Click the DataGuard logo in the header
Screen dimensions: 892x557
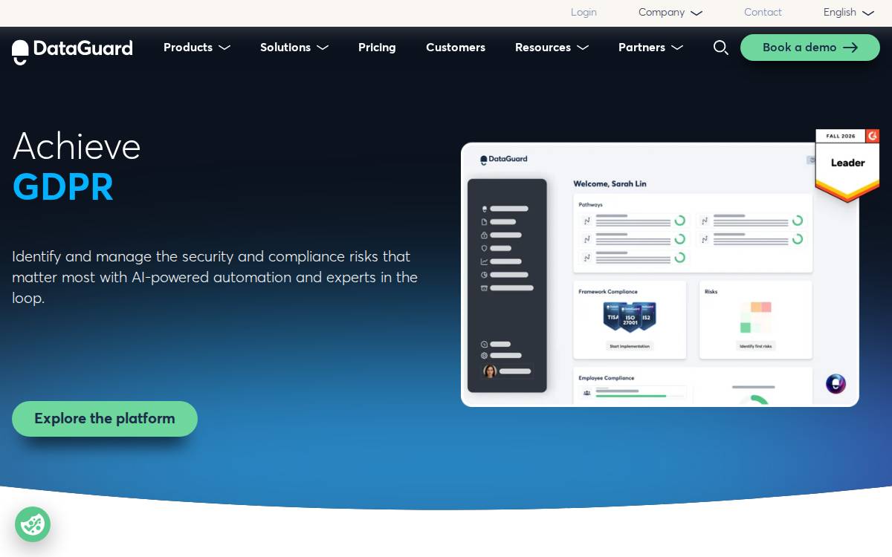pos(72,51)
